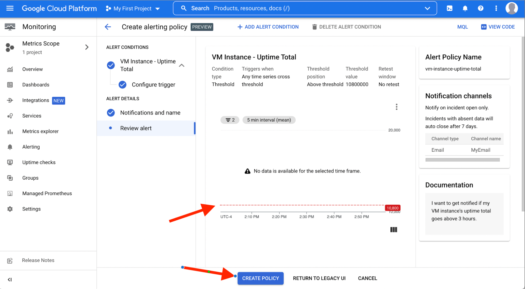
Task: Switch to the MQL editor
Action: (x=462, y=27)
